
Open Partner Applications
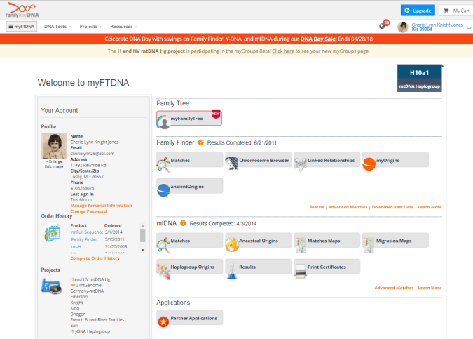pos(189,318)
